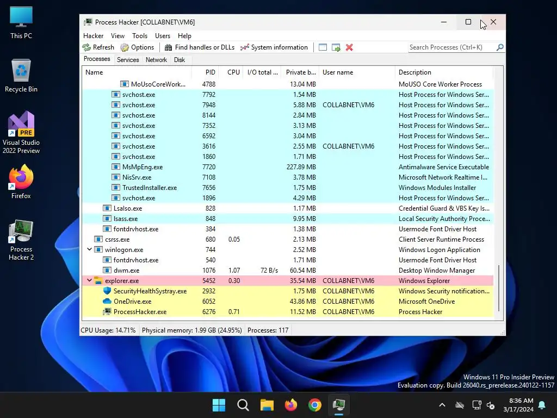
Task: Switch to the Disk tab
Action: 180,60
